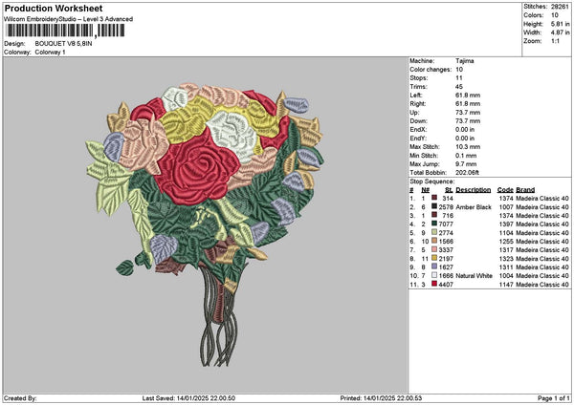
Task: Click the 'Natural White' description
Action: point(475,276)
